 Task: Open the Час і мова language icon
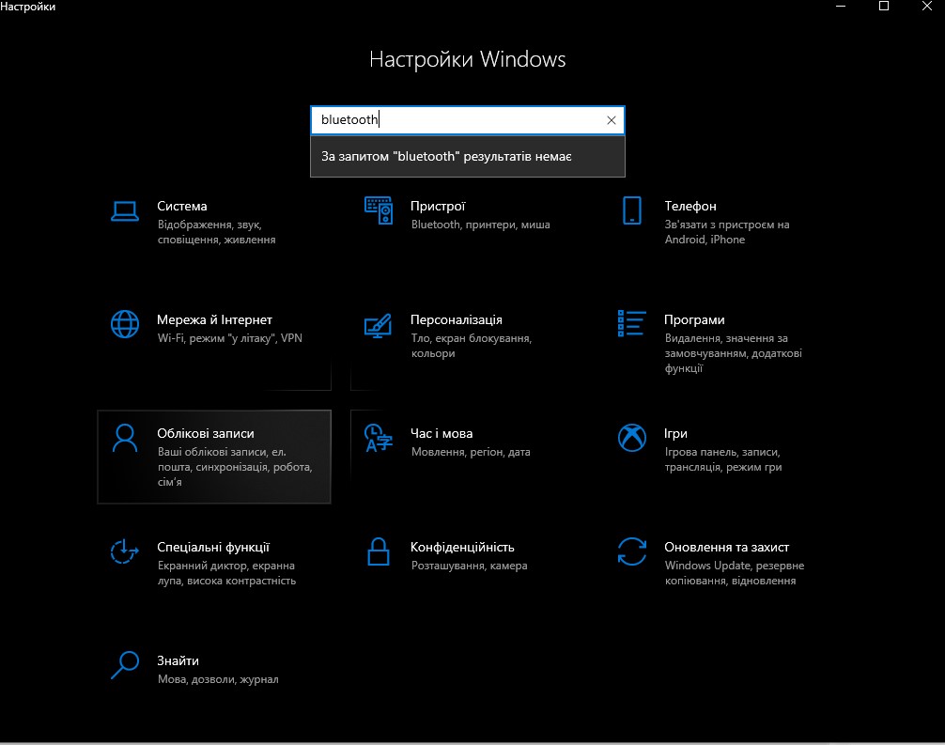[x=379, y=438]
